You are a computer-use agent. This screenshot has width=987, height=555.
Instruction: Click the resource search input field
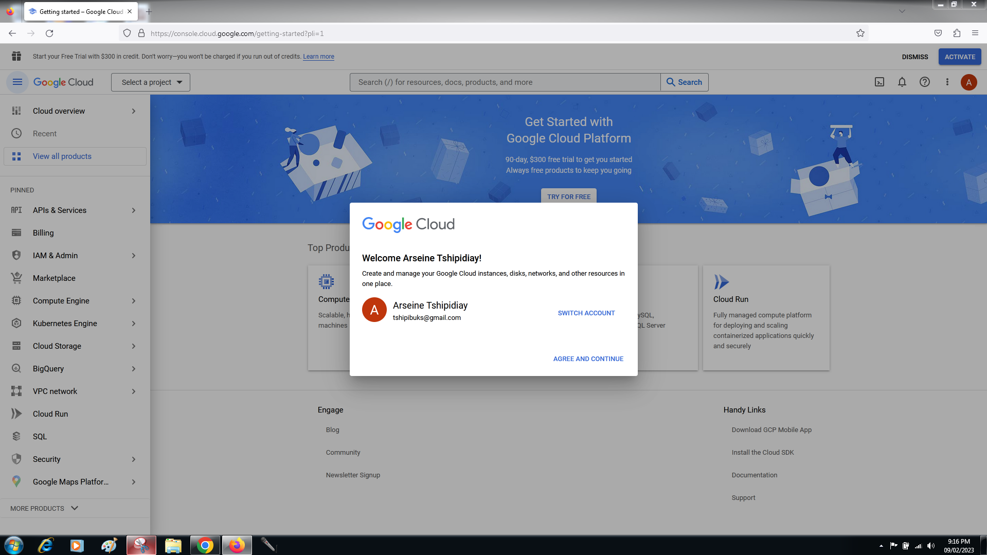pos(504,82)
